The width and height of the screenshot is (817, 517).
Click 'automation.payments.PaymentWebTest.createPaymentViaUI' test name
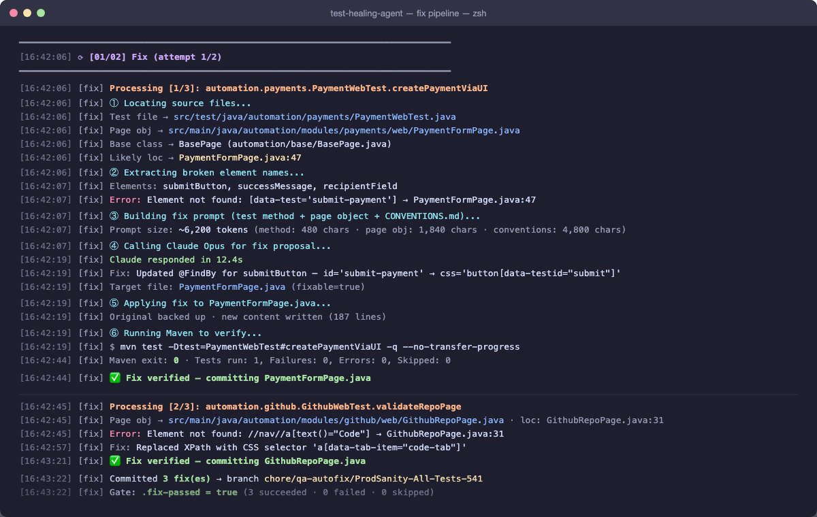(x=347, y=88)
